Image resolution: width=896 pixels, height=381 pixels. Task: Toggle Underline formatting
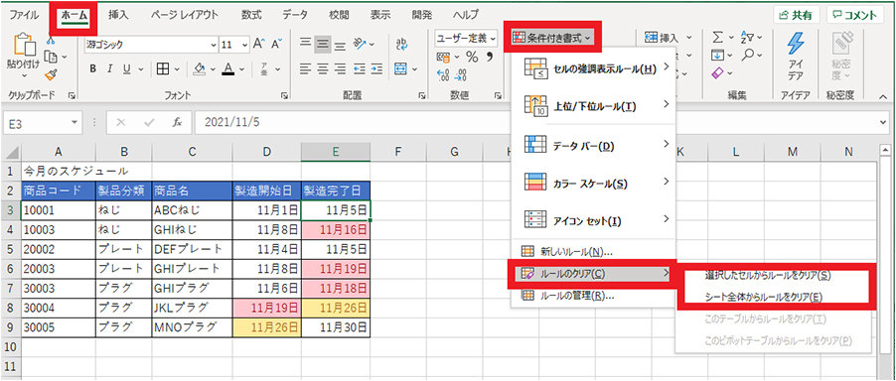126,69
